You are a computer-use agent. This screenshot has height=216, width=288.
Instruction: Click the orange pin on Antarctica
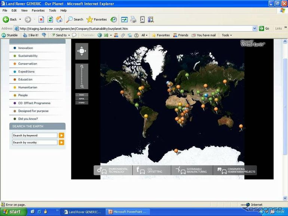tap(176, 151)
